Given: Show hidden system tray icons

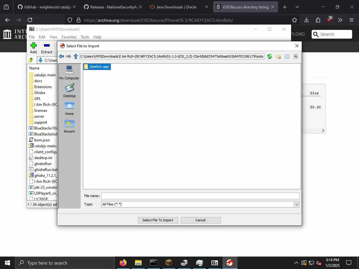Looking at the screenshot, I should click(296, 263).
